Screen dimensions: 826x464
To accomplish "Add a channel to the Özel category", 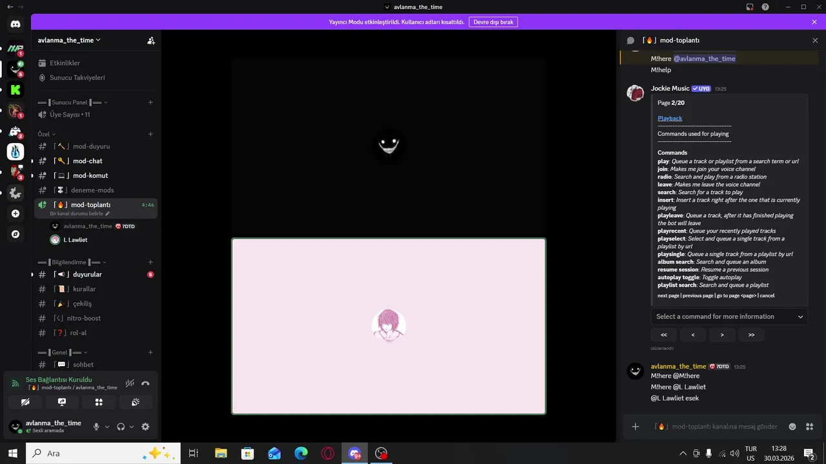I will 150,134.
